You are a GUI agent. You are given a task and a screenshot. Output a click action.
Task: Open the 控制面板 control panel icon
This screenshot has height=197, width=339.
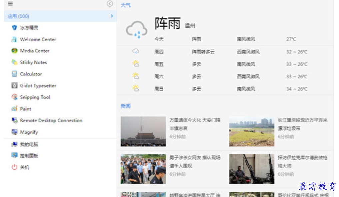(14, 155)
